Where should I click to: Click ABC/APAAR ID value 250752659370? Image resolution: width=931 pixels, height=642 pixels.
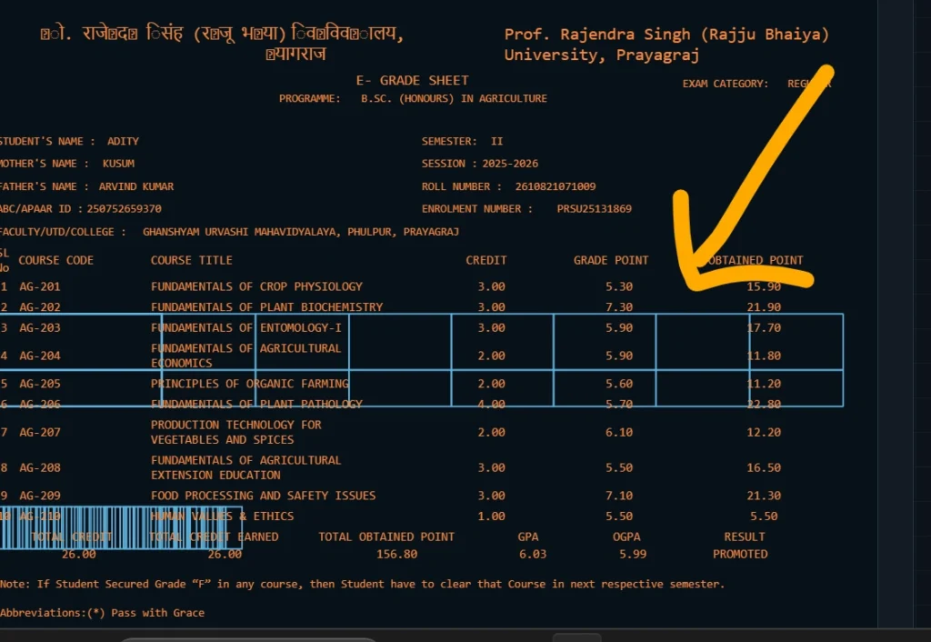(124, 209)
